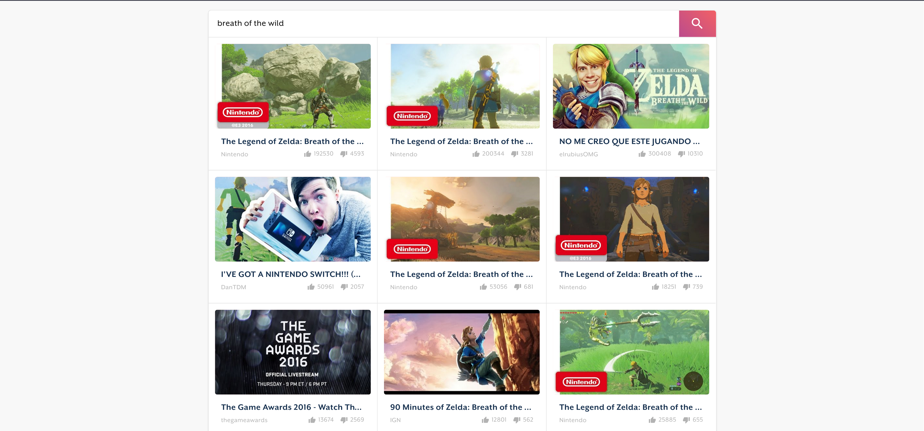Click thumbs-down icon showing 10310 dislikes
The width and height of the screenshot is (924, 431).
click(681, 154)
